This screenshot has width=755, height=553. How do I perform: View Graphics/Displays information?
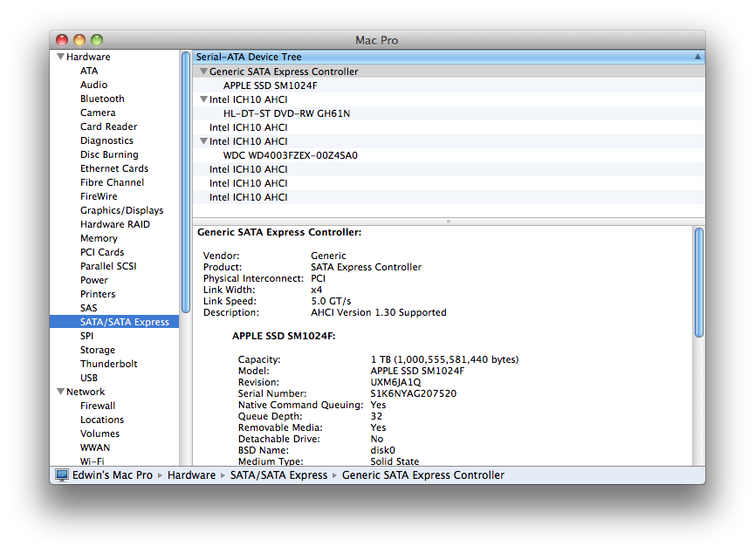[x=122, y=210]
